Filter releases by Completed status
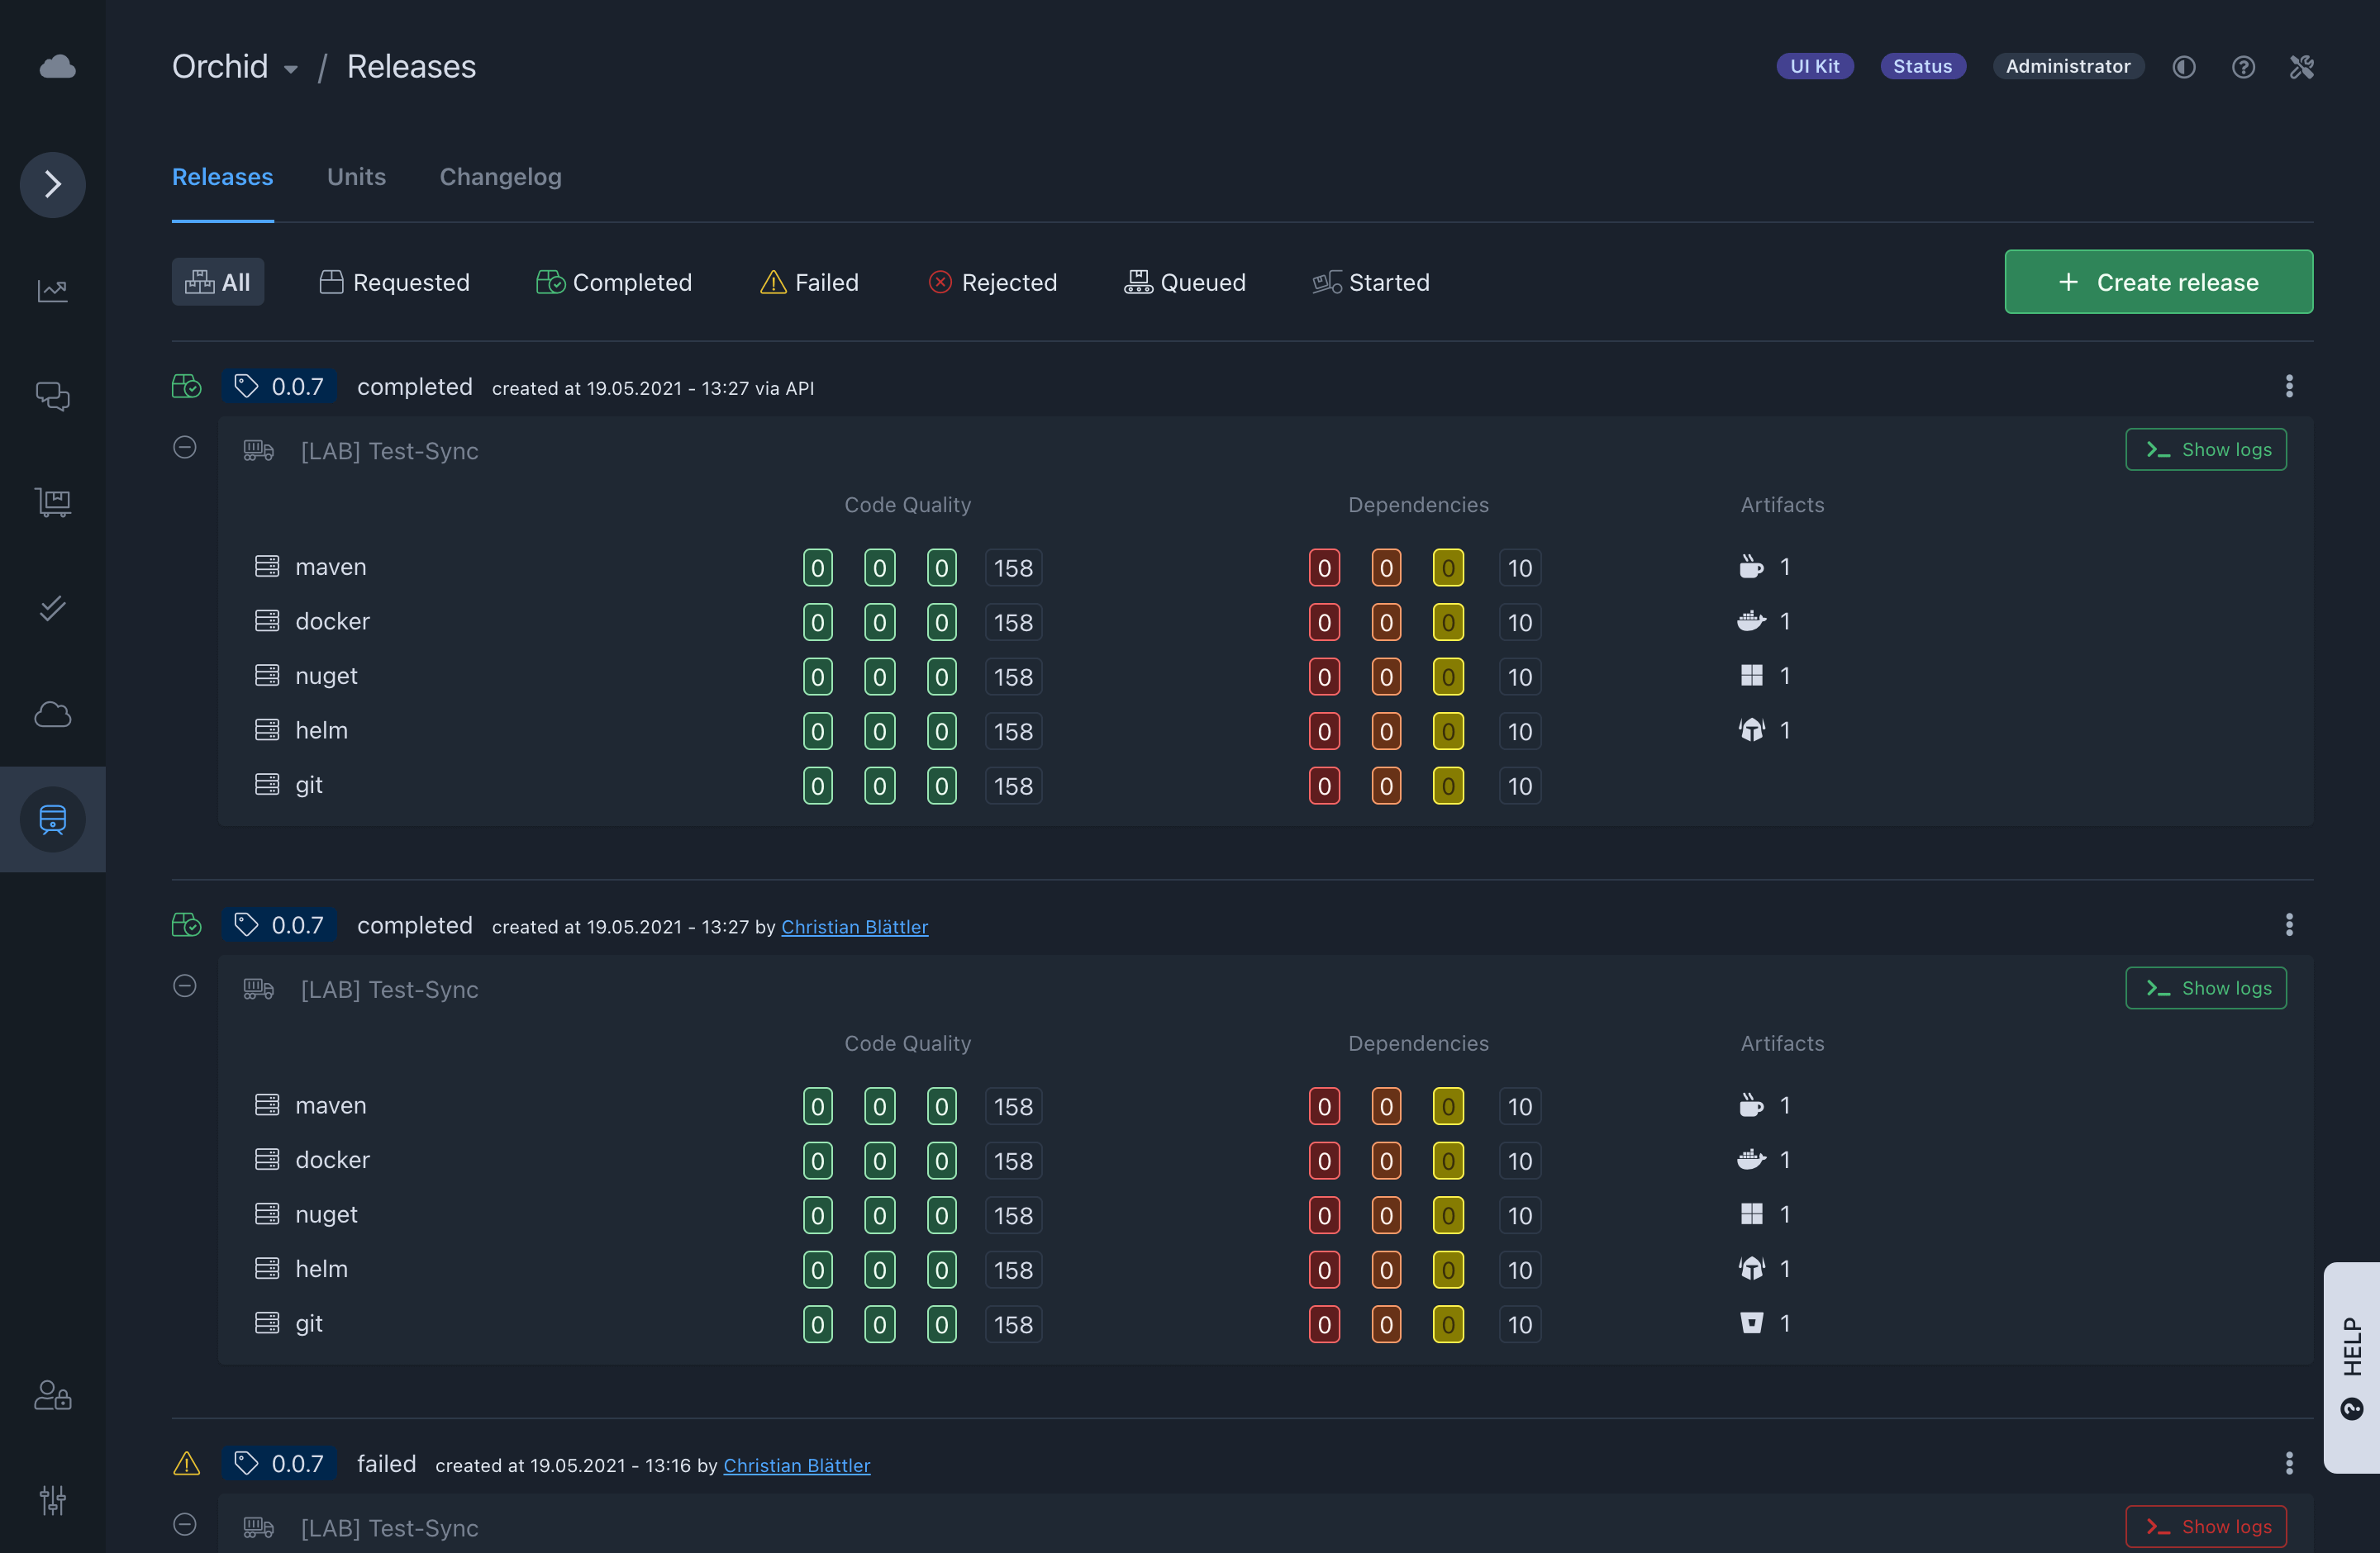This screenshot has height=1553, width=2380. point(613,282)
